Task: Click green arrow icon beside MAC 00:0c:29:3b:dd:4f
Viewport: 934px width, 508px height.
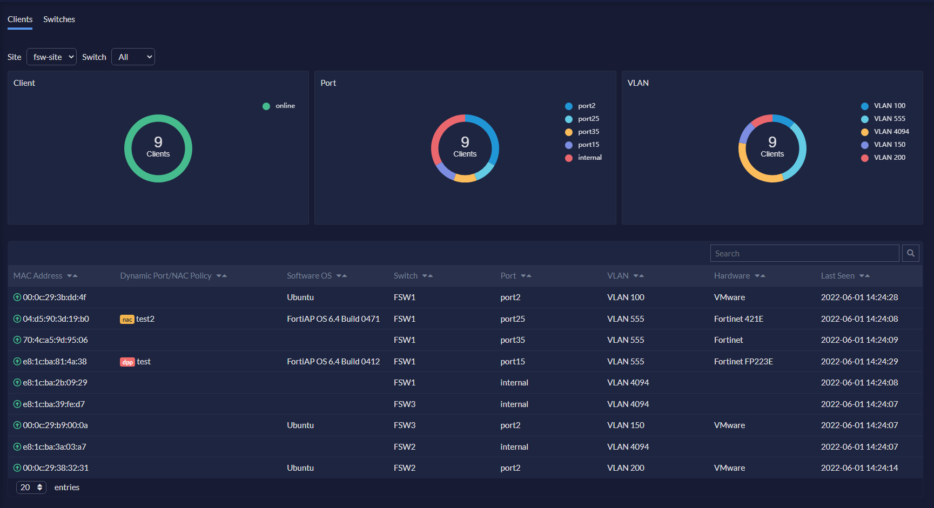Action: pyautogui.click(x=16, y=297)
